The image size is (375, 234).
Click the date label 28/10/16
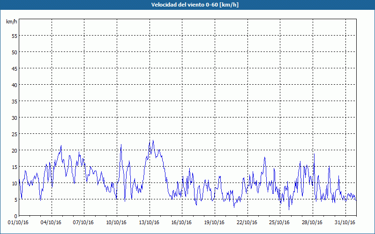(312, 223)
